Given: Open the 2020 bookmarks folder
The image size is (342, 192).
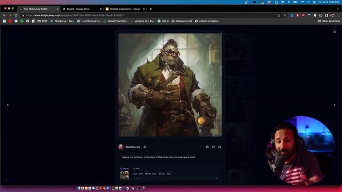Looking at the screenshot, I should click(43, 21).
